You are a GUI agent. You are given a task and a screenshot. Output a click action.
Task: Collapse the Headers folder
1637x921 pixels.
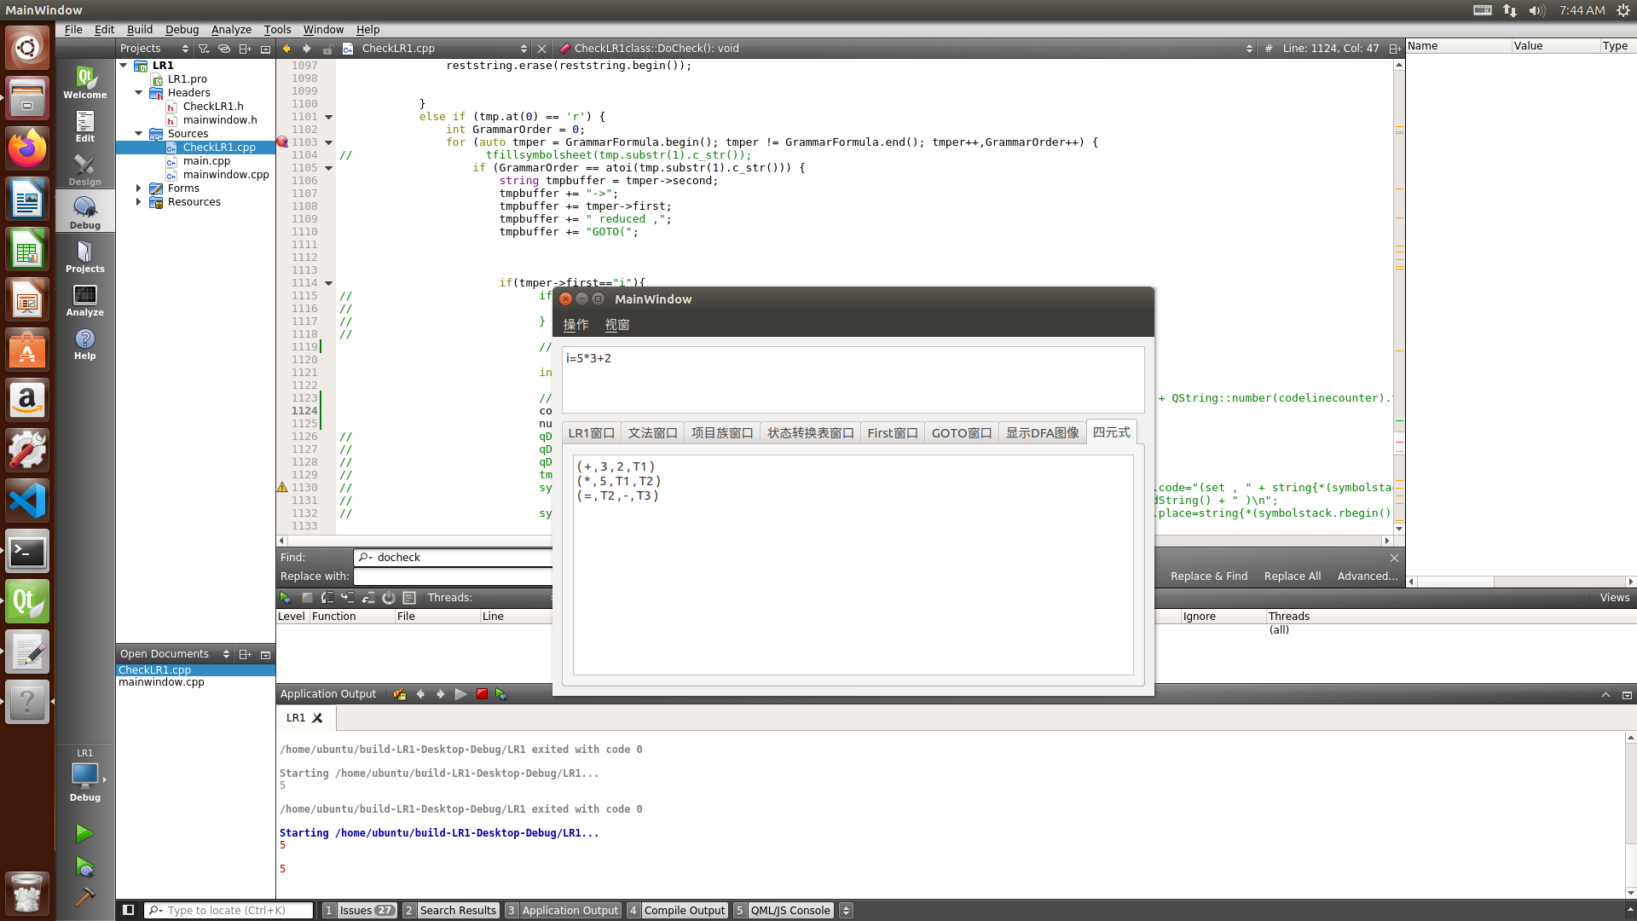pyautogui.click(x=138, y=93)
